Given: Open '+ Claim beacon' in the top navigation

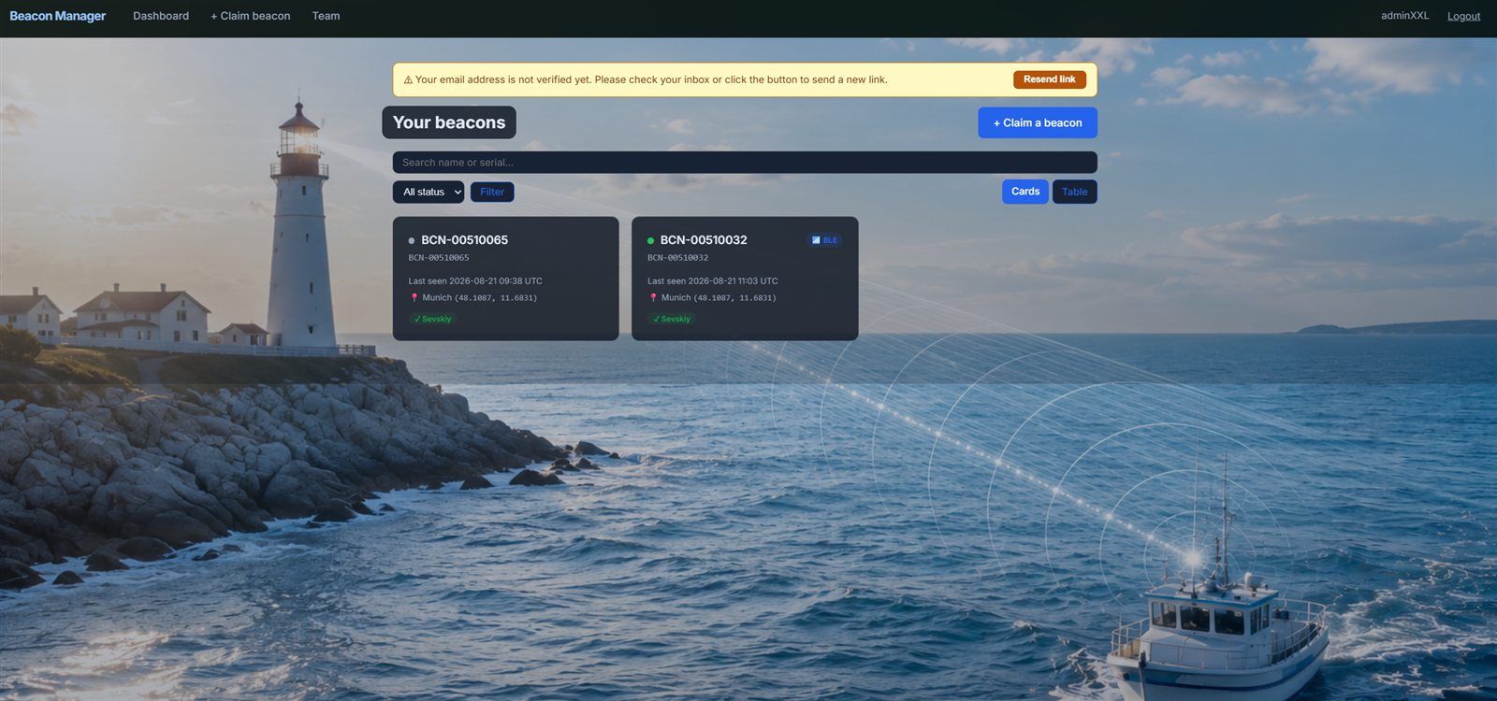Looking at the screenshot, I should pyautogui.click(x=251, y=16).
